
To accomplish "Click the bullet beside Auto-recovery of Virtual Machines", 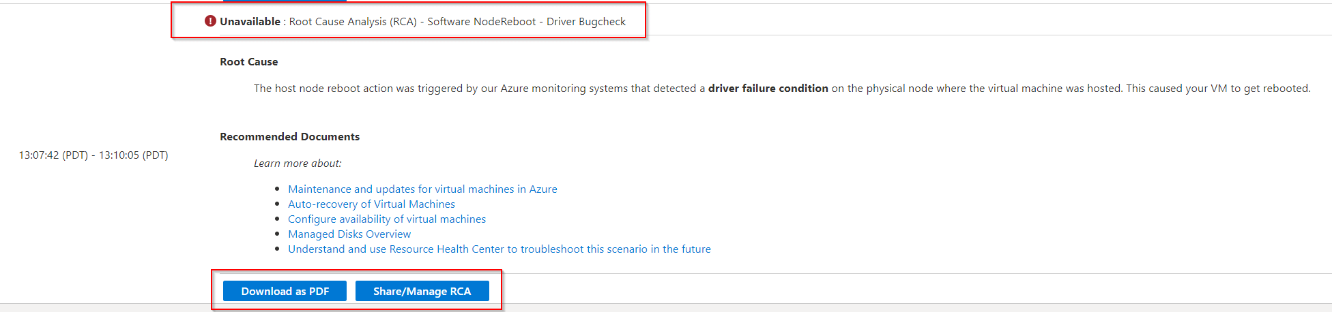I will point(277,204).
